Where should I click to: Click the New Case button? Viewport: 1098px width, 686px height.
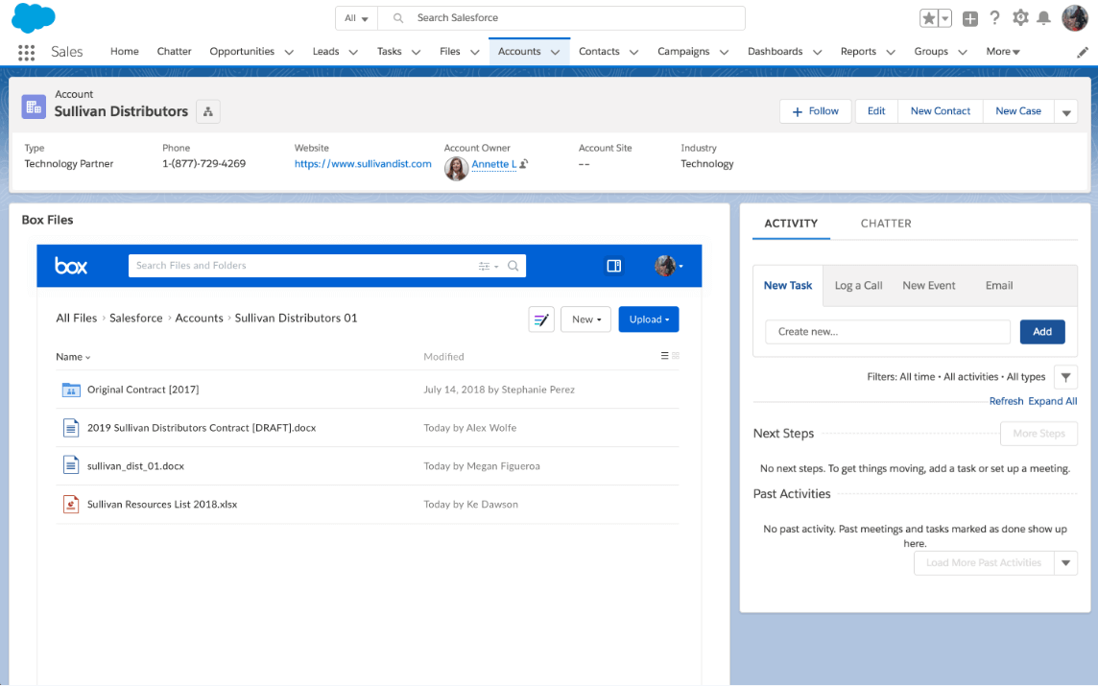pyautogui.click(x=1017, y=110)
